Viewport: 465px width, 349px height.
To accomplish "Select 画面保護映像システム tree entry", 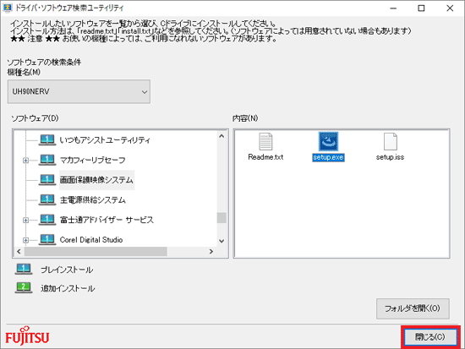I will 96,180.
